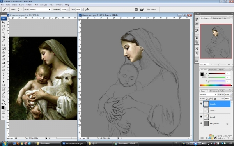Toggle lock all for layer
Screen dimensions: 234x146
tap(215, 99)
